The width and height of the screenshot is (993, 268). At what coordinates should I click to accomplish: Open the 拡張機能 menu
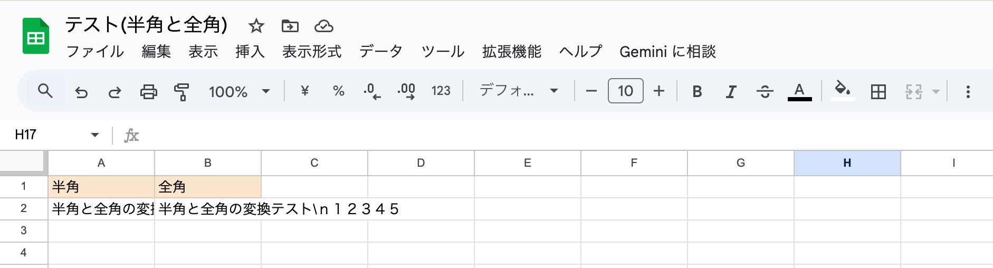click(x=511, y=52)
